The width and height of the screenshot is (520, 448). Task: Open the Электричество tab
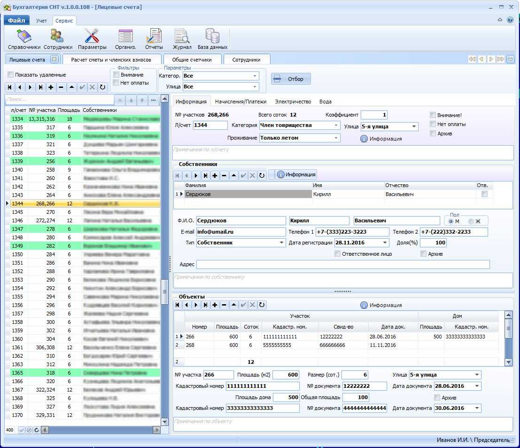point(293,102)
